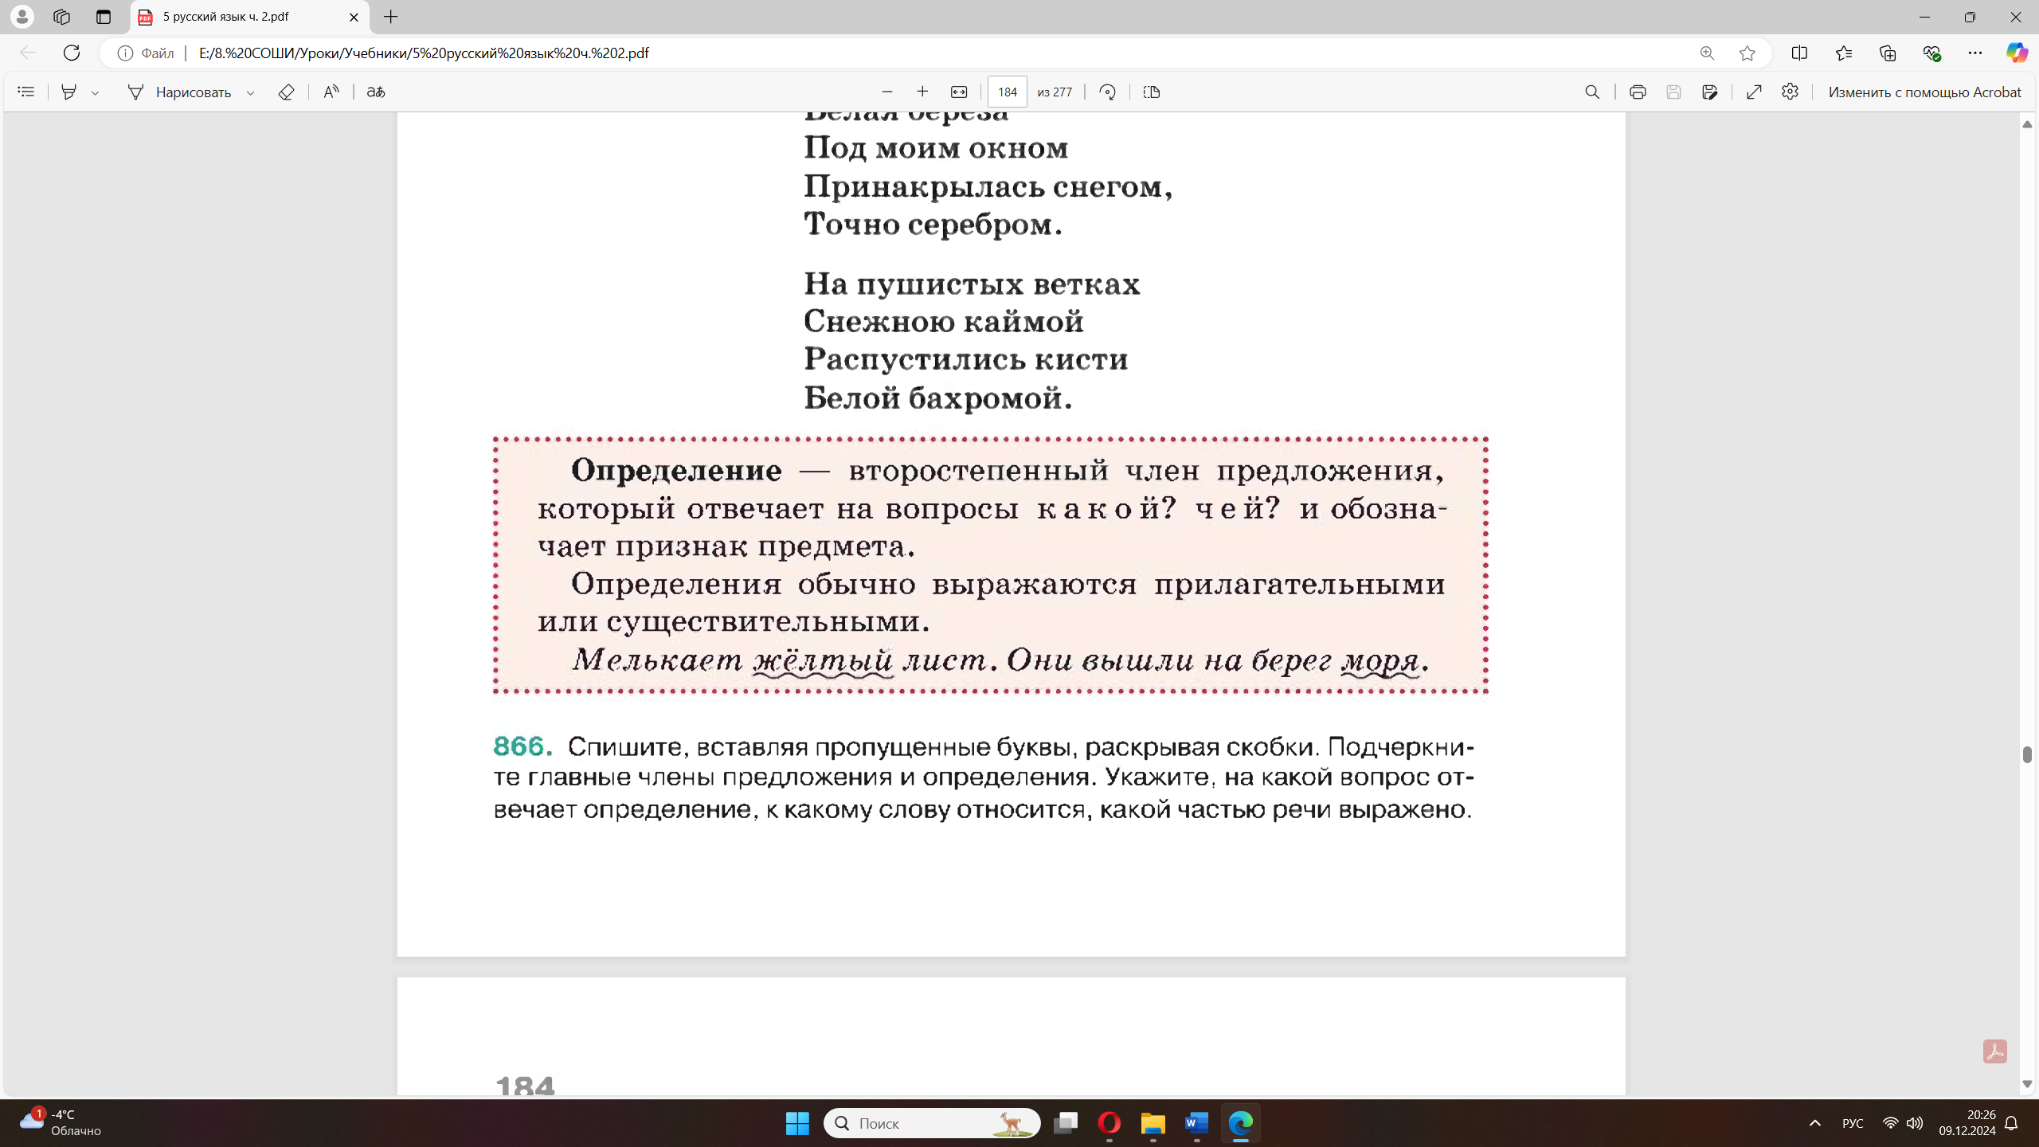The height and width of the screenshot is (1147, 2039).
Task: Rotate the PDF page
Action: 1107,92
